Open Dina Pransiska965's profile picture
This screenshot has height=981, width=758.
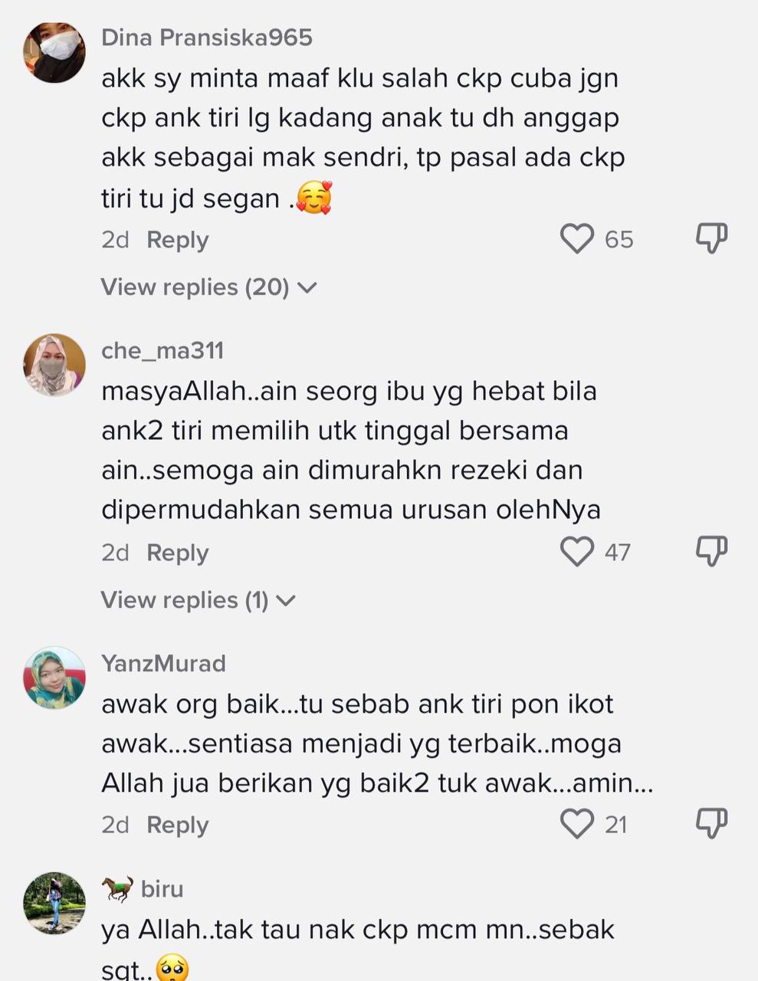54,53
